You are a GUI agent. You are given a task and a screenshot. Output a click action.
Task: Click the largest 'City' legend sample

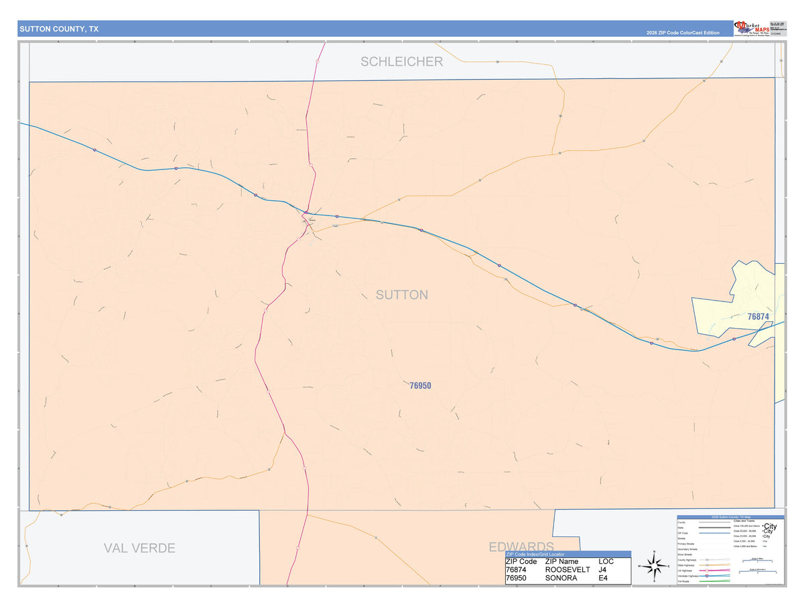[769, 526]
